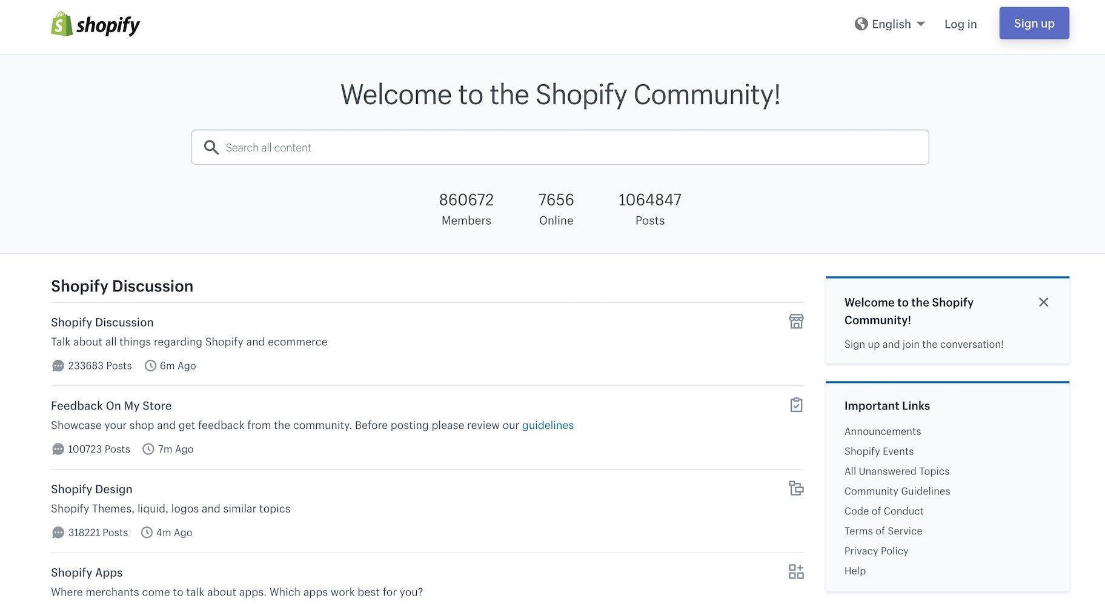Click the clock icon showing 7m Ago
The image size is (1105, 604).
(148, 449)
